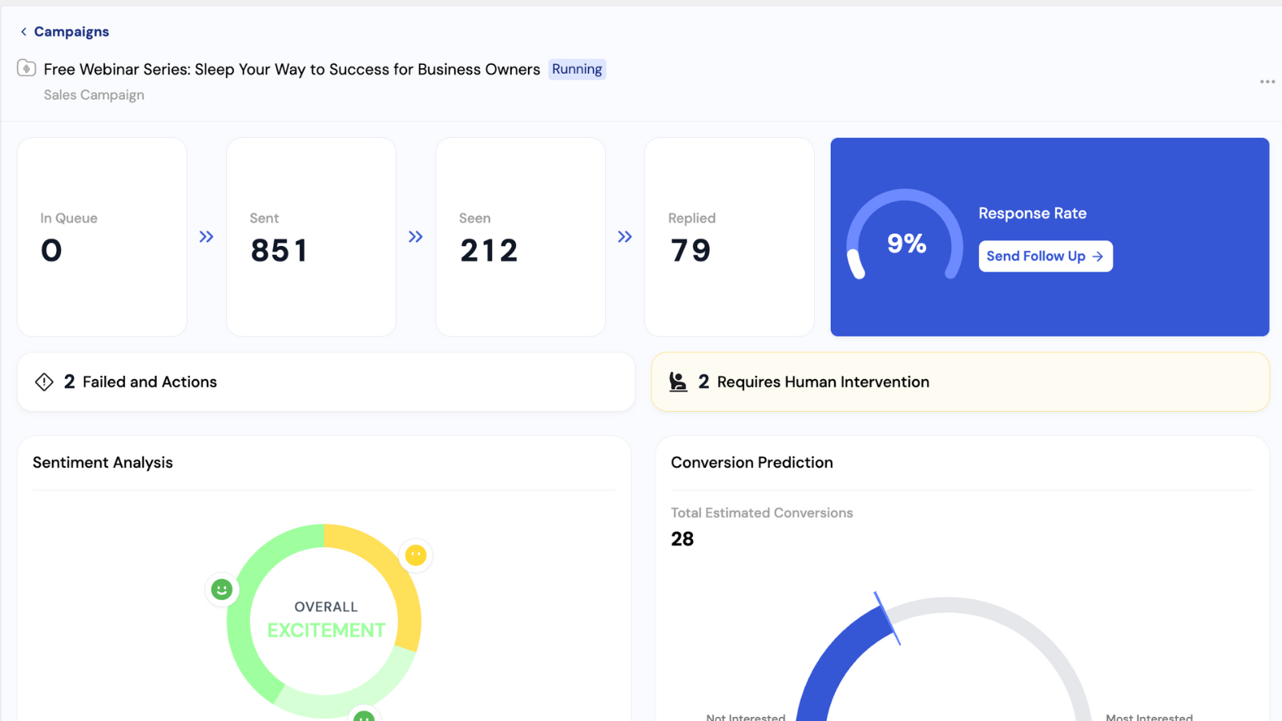Click the double arrow between Seen and Replied
The height and width of the screenshot is (721, 1282).
(625, 237)
